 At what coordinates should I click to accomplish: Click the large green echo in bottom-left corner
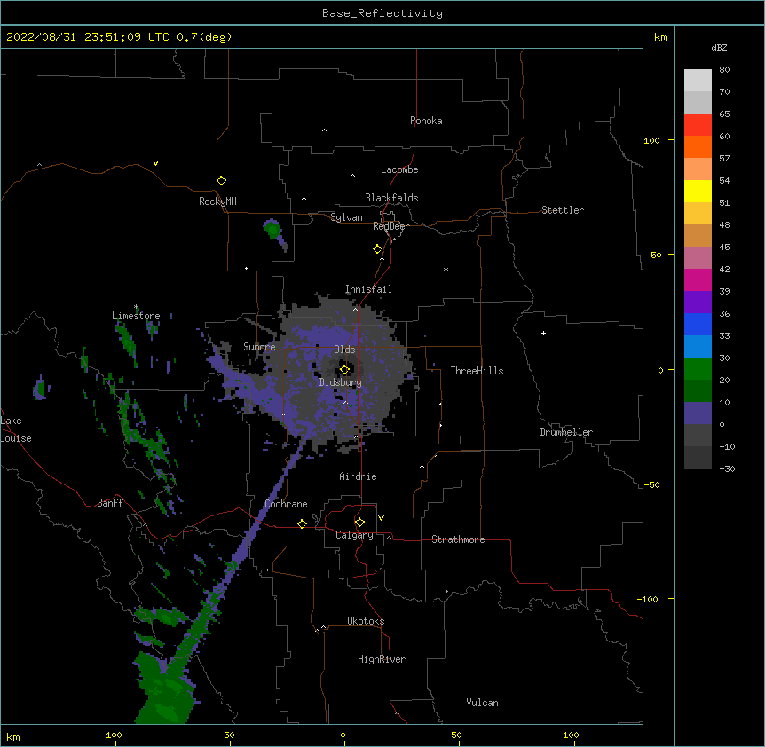tap(164, 690)
